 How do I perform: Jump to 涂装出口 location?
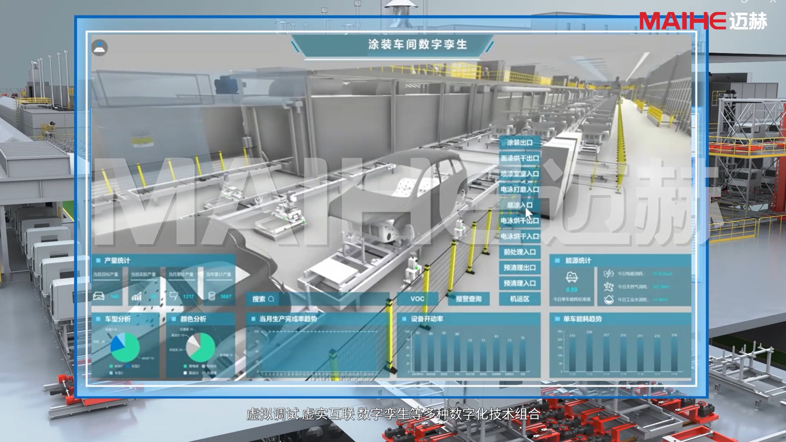(519, 143)
